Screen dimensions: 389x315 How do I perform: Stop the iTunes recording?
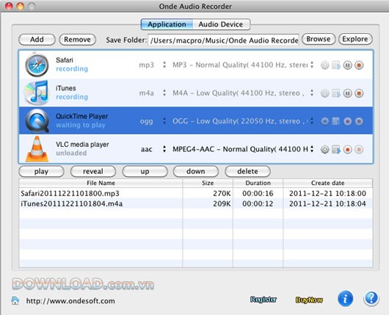[x=359, y=93]
